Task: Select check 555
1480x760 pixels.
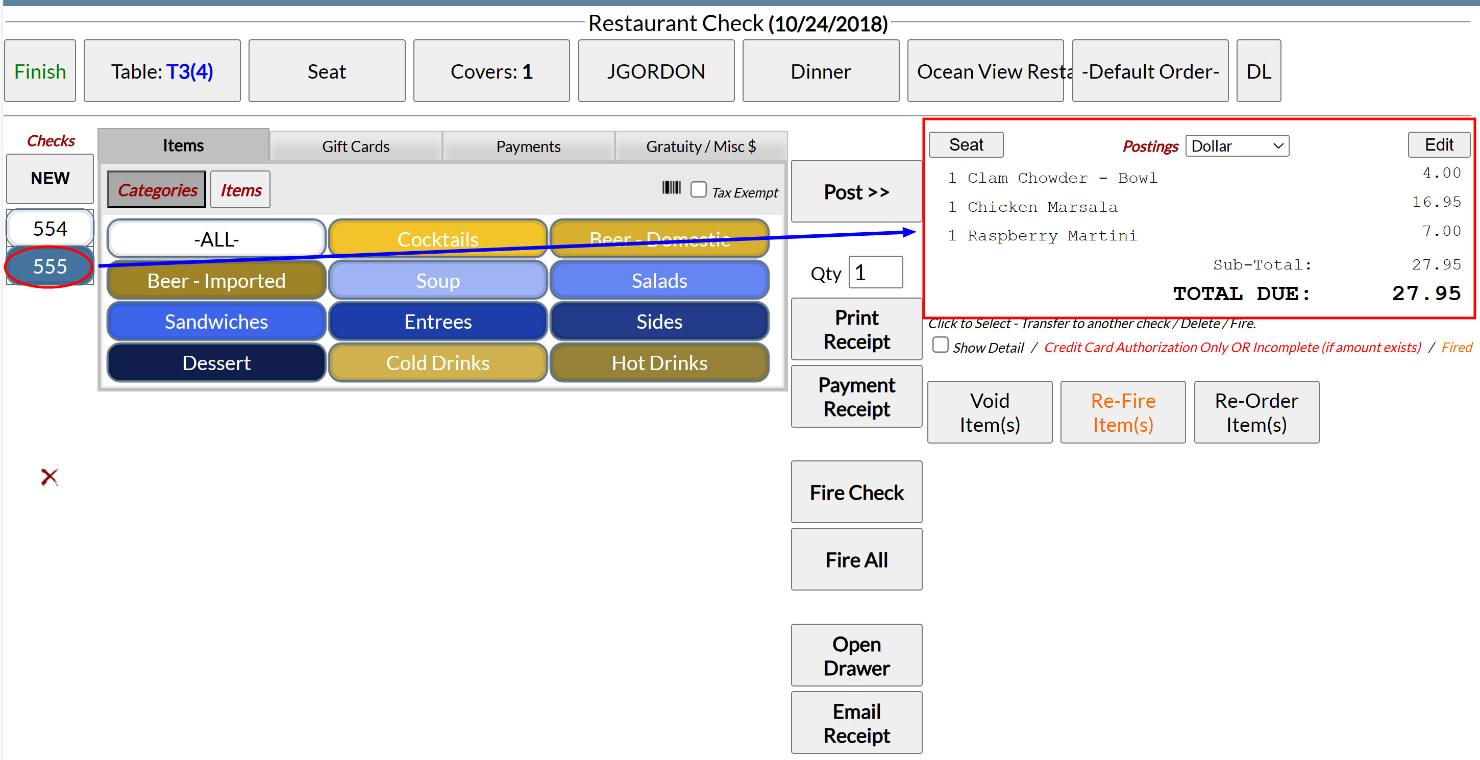Action: tap(50, 266)
